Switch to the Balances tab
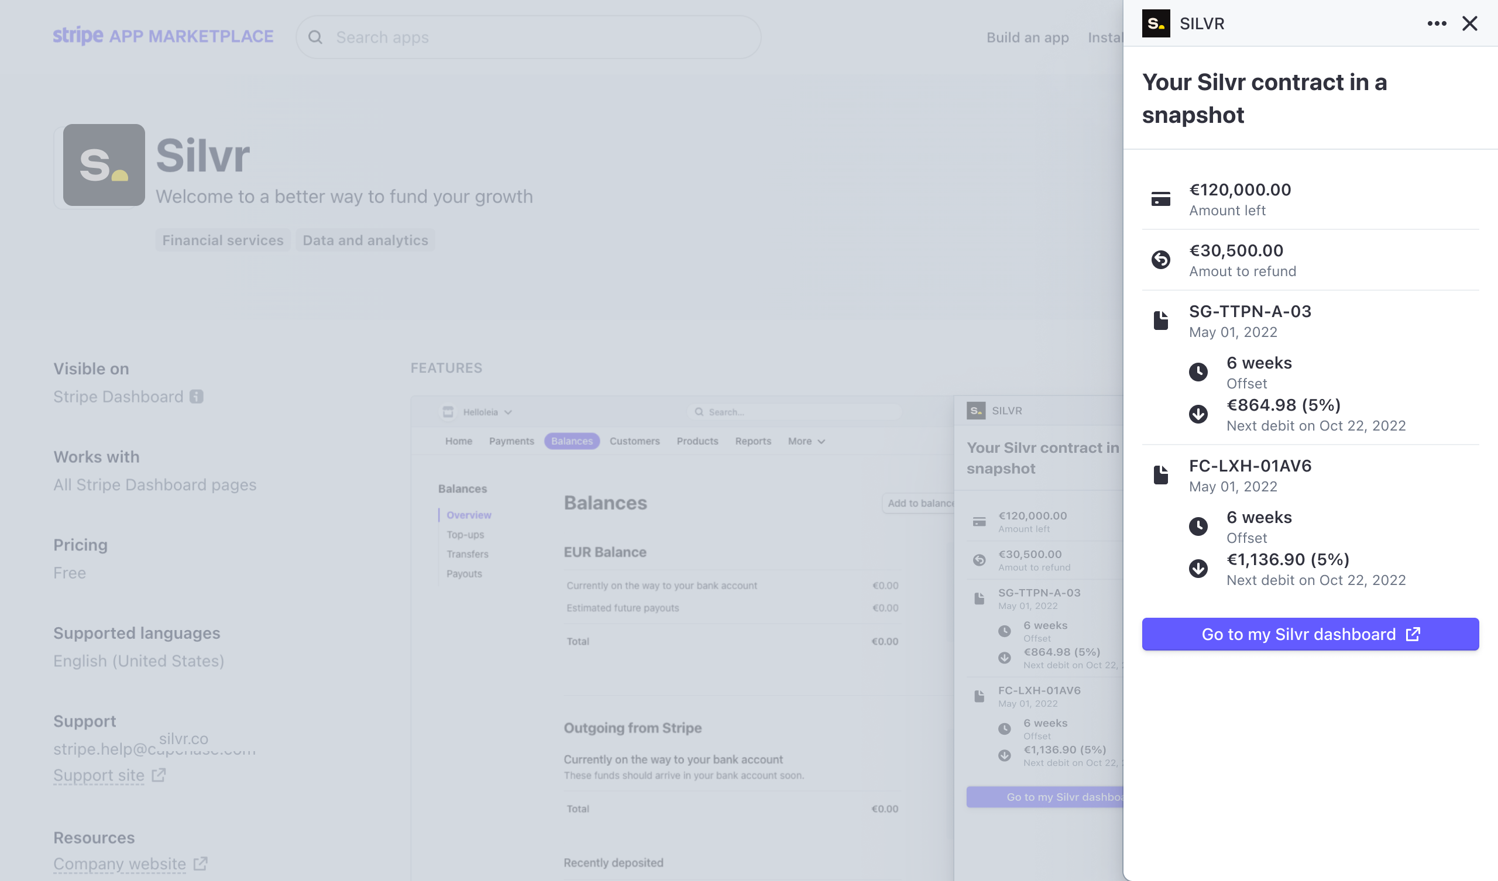Image resolution: width=1498 pixels, height=881 pixels. tap(571, 441)
